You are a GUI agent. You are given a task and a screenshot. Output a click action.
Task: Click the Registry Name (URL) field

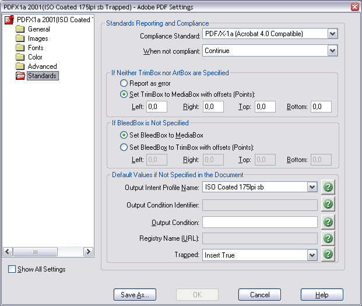260,238
